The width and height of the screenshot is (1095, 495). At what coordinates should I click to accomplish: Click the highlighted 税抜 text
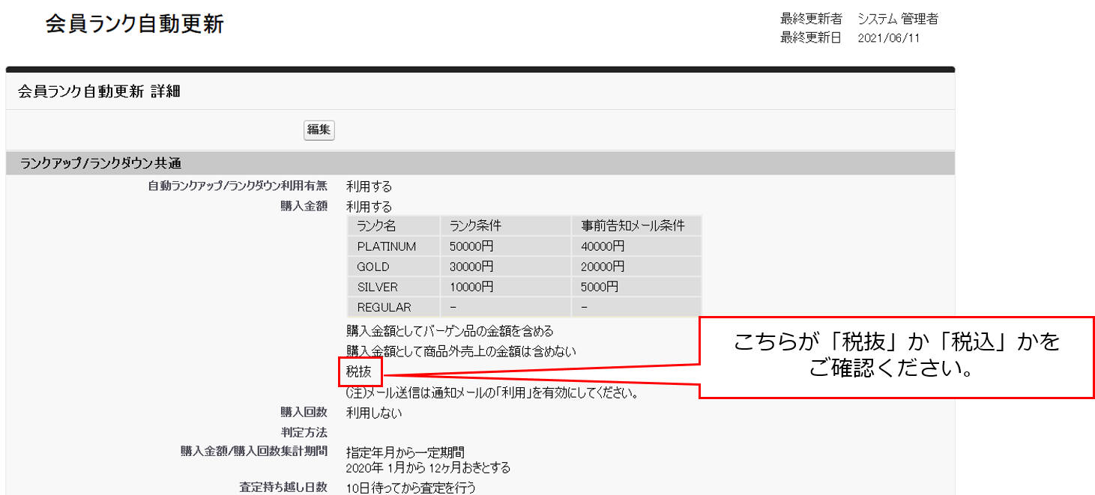pos(359,371)
